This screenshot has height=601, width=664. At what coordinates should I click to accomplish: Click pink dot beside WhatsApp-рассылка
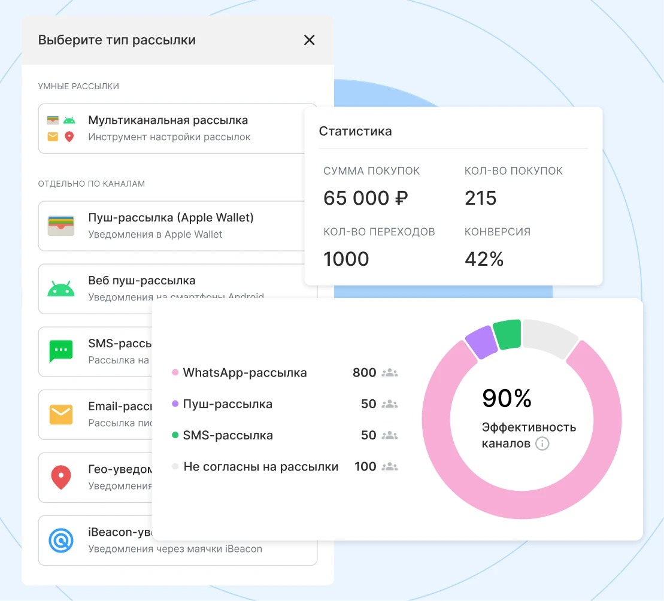[x=175, y=372]
